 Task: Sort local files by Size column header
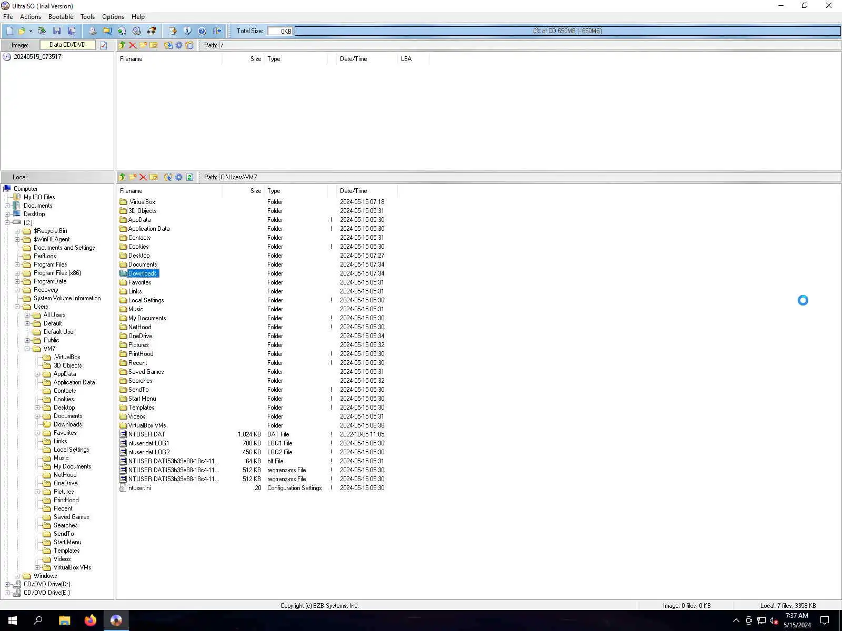(243, 191)
